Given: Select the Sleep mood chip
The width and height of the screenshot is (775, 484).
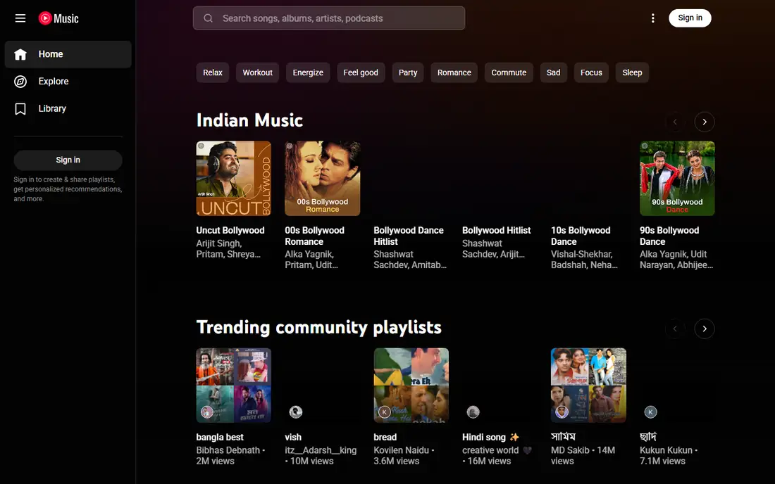Looking at the screenshot, I should tap(632, 72).
